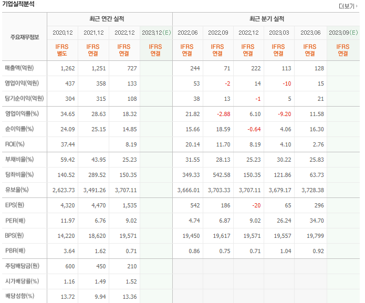This screenshot has width=365, height=303.
Task: Click the 4,470 EPS value
Action: (x=99, y=205)
